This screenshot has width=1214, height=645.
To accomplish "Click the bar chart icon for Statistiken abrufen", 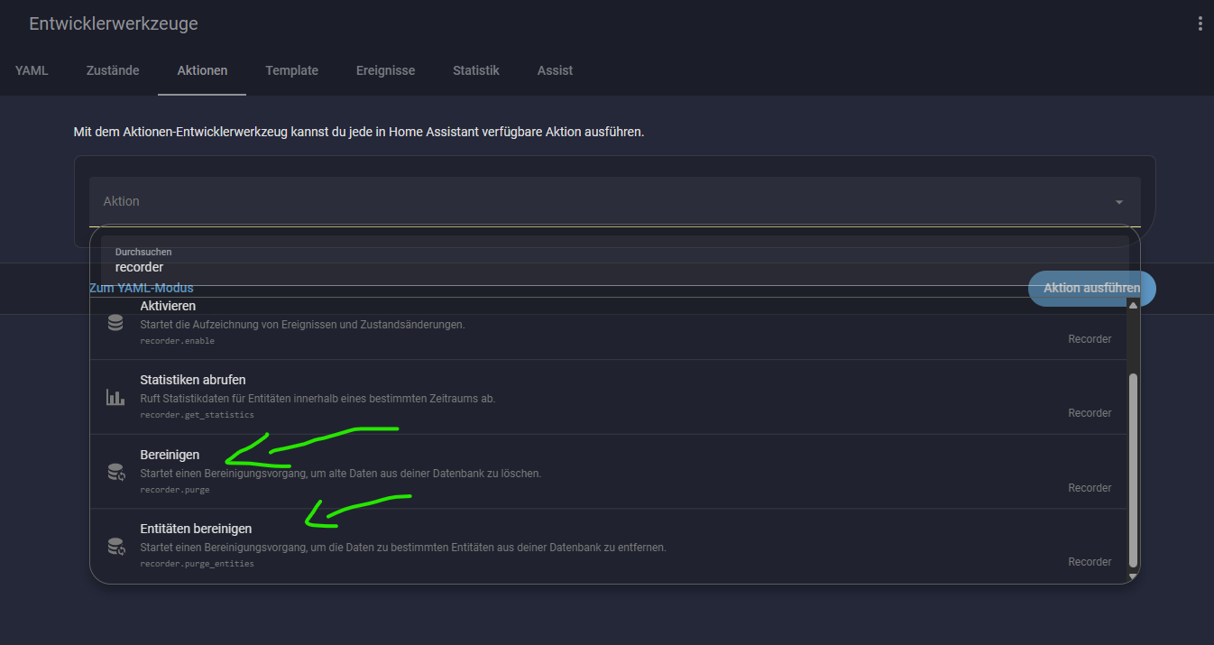I will (115, 397).
